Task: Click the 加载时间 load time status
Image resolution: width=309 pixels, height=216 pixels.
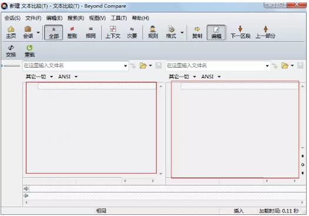Action: tap(278, 211)
